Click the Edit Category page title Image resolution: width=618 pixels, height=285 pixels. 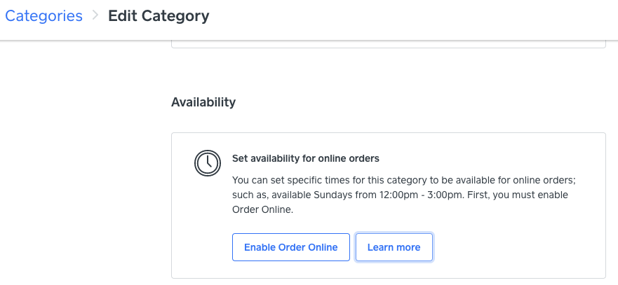[x=159, y=15]
